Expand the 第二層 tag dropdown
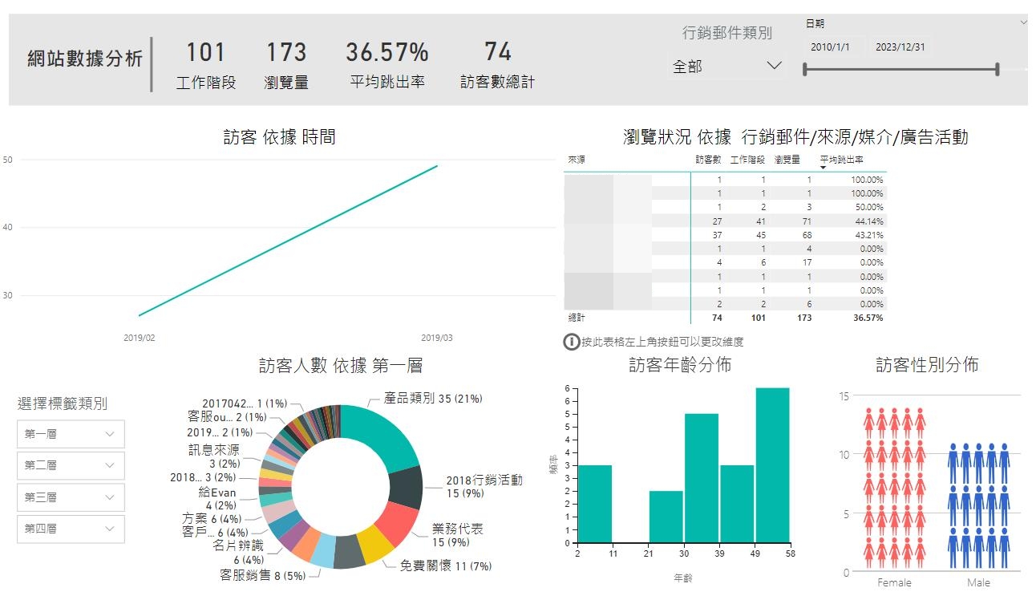This screenshot has height=596, width=1036. 71,465
